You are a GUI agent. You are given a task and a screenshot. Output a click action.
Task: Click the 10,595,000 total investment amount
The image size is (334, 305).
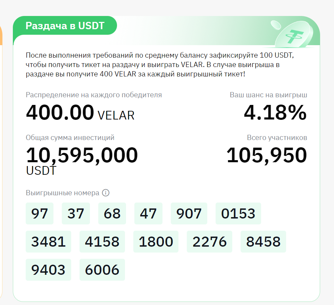[x=82, y=155]
